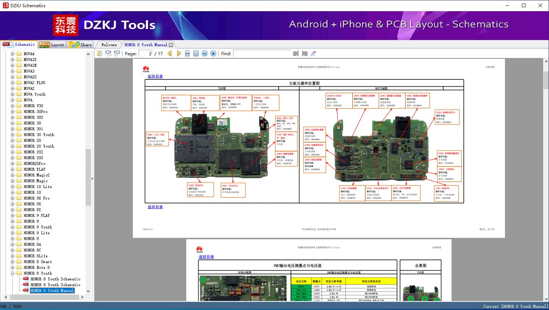Screen dimensions: 549x310
Task: Close the HONOR 8 Youth Manual tab
Action: (171, 45)
